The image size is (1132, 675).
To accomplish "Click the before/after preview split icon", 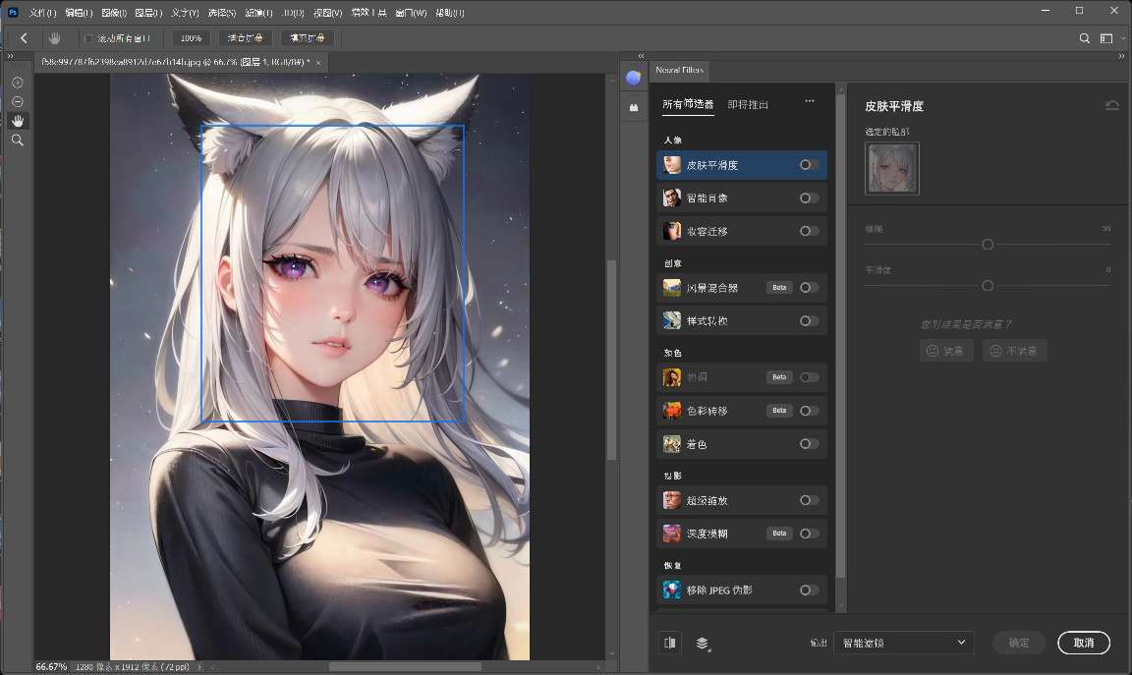I will tap(669, 642).
